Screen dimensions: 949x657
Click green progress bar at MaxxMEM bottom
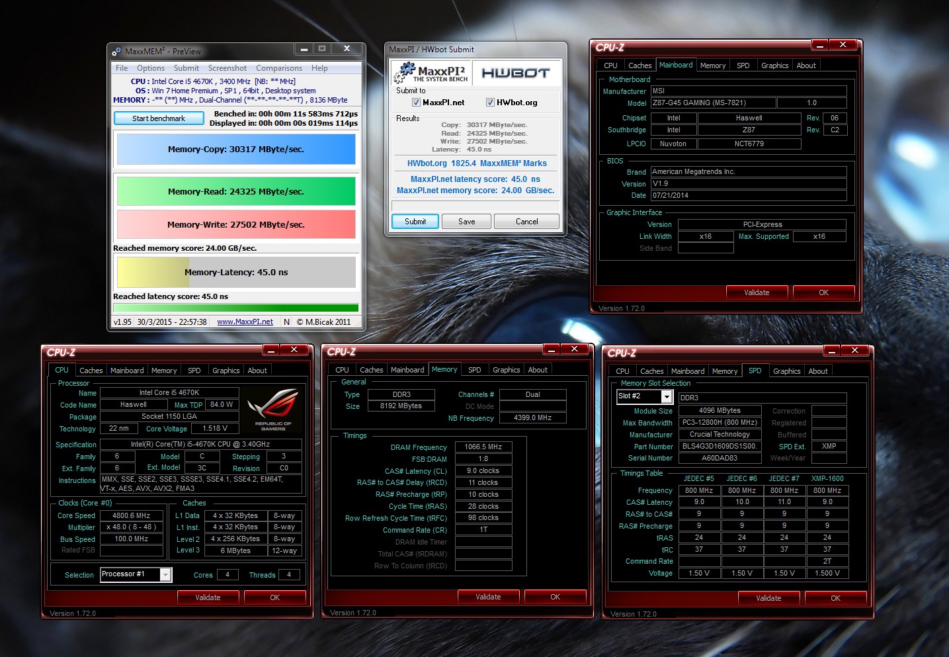tap(236, 308)
